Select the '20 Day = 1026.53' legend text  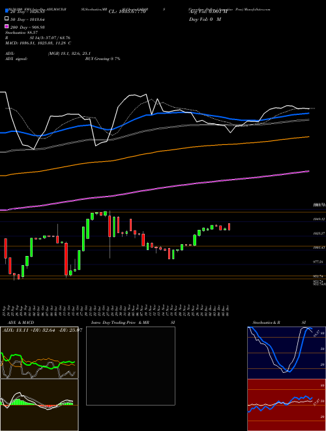(27, 12)
